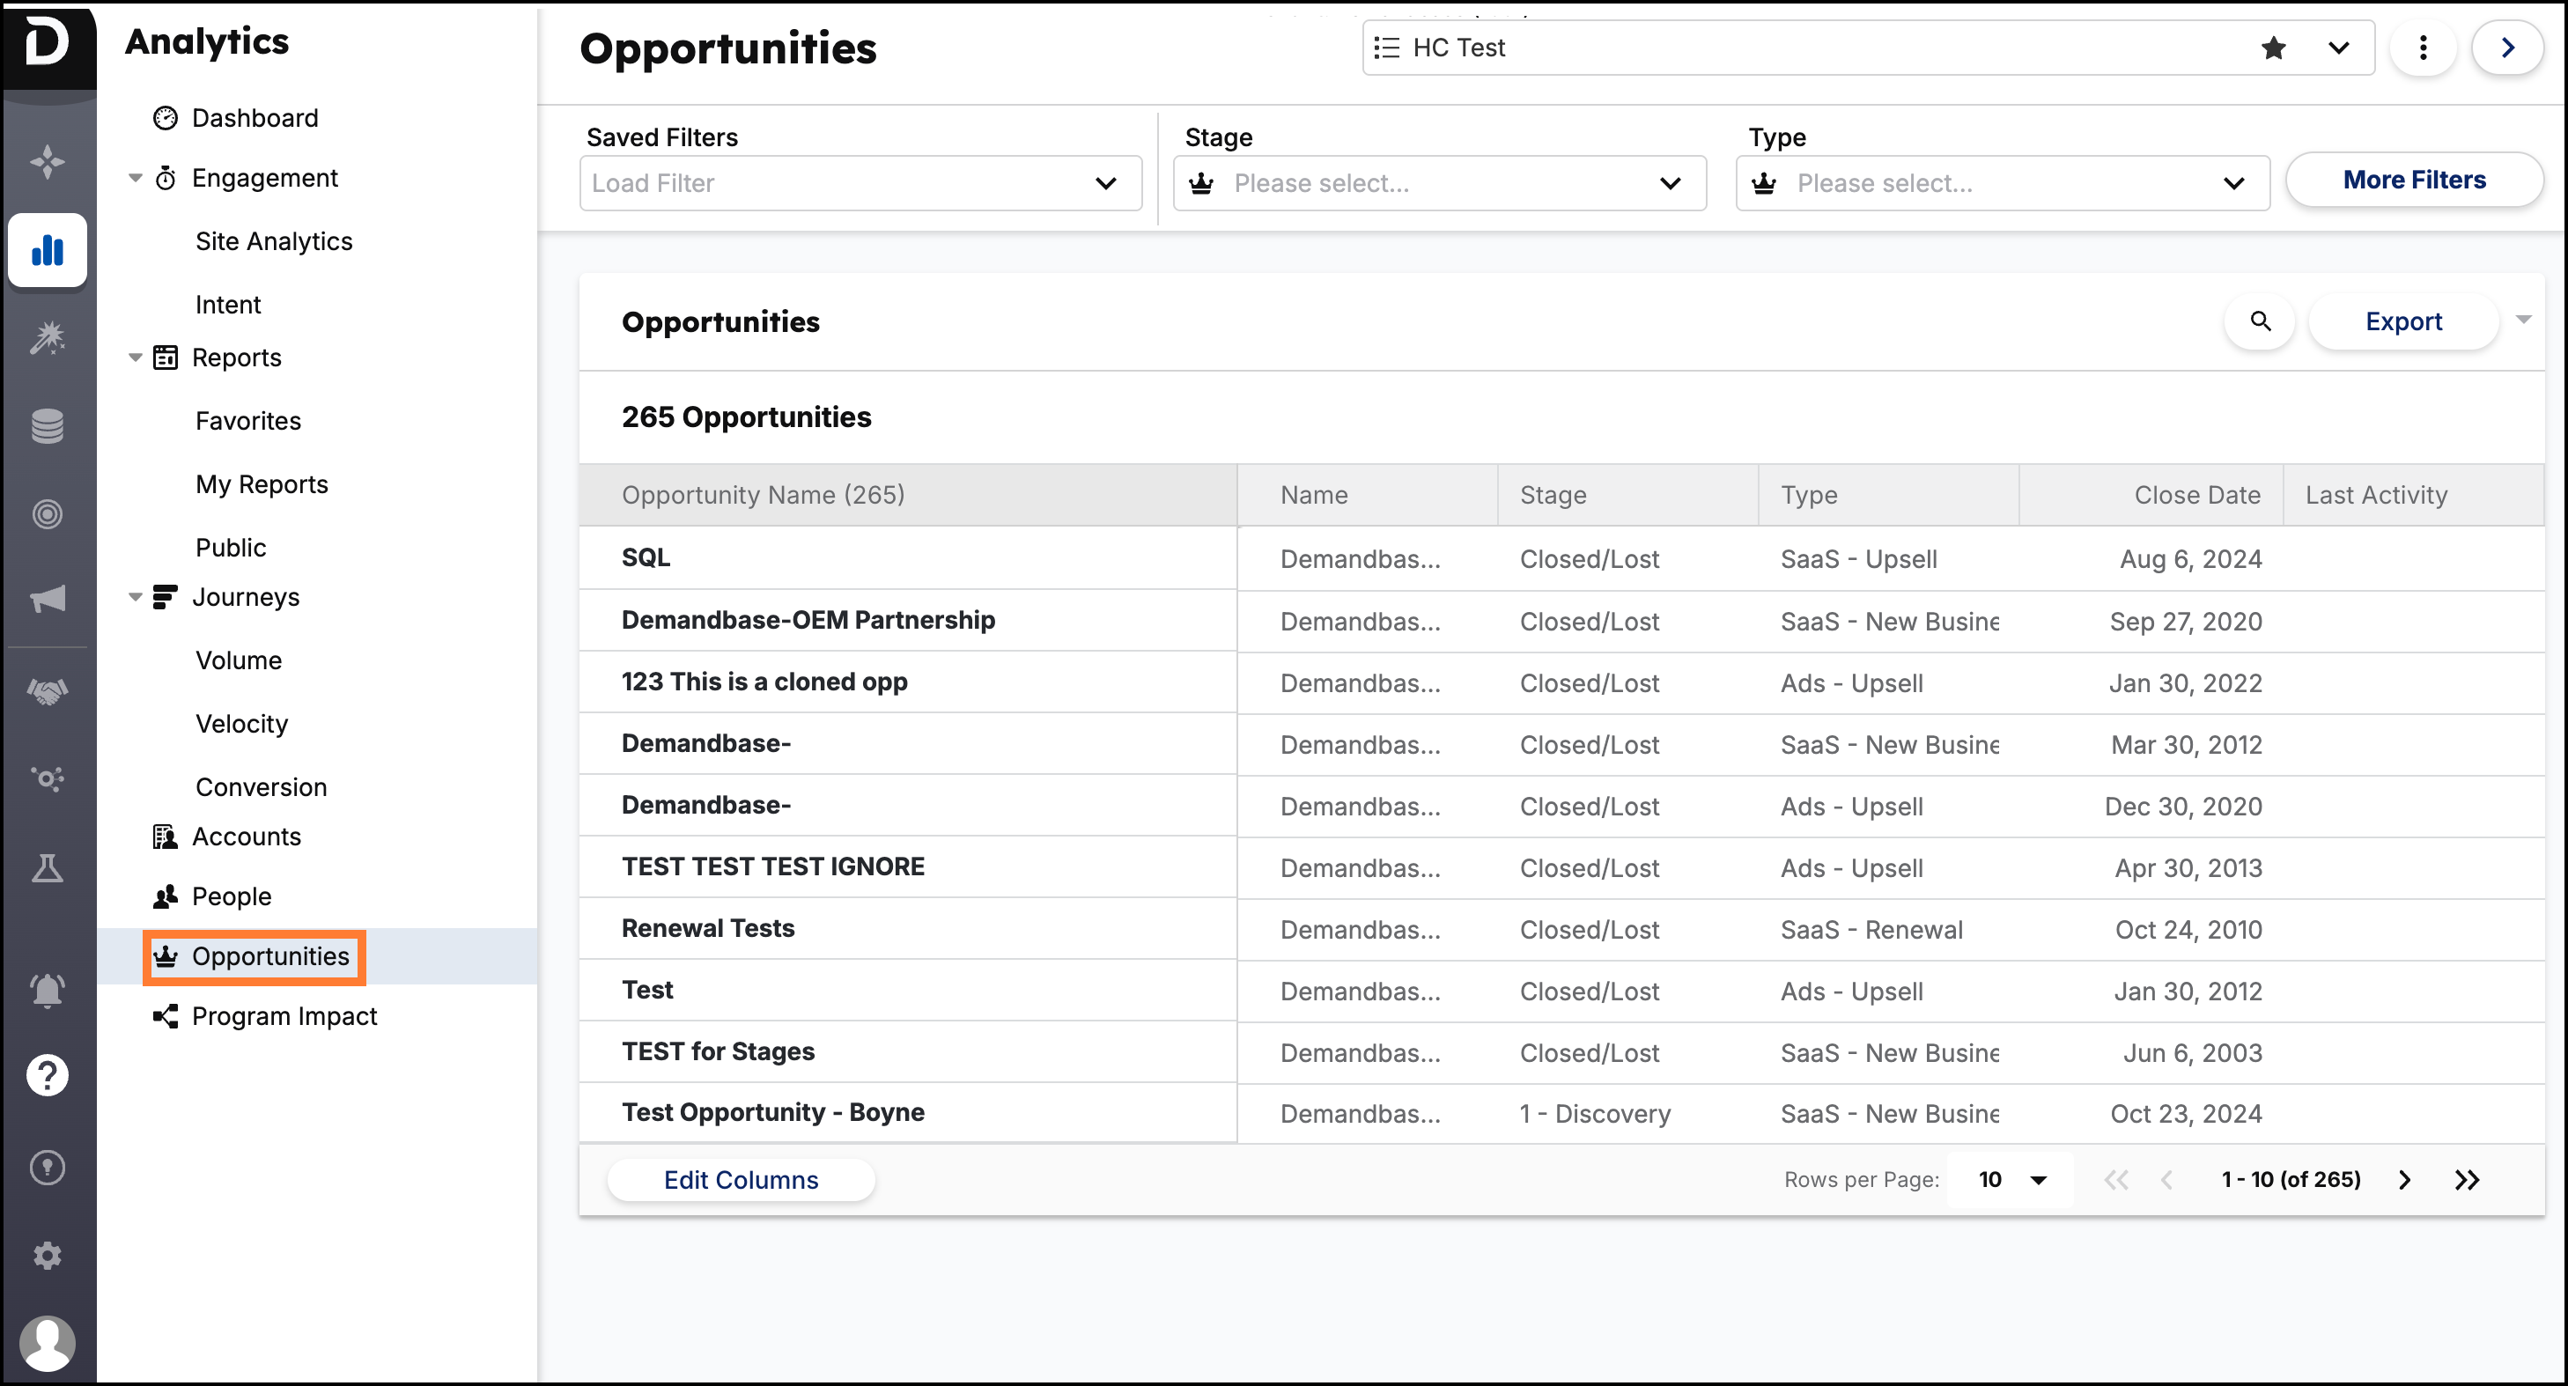Open the target rail icon

47,513
